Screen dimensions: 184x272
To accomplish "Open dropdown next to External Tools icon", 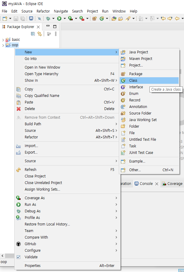I will [87, 18].
